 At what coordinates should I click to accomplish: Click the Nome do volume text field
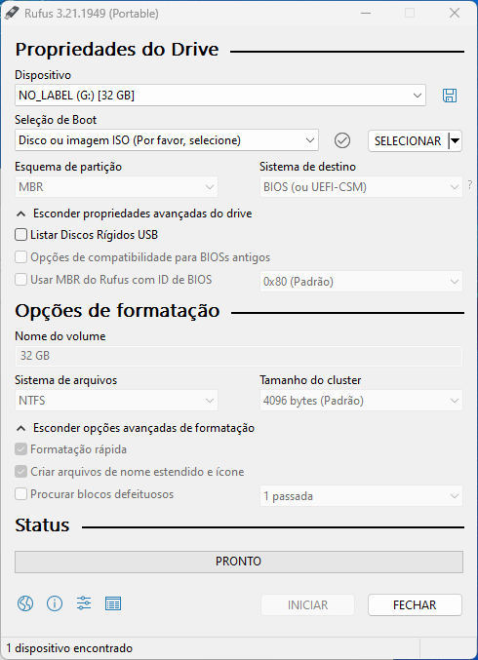point(239,356)
